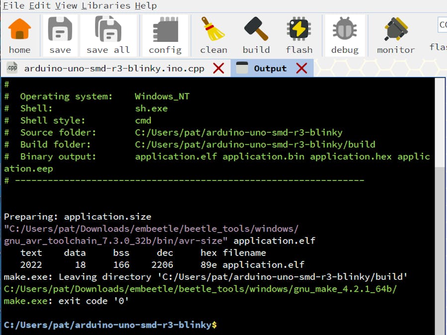
Task: Click the home toolbar icon
Action: pyautogui.click(x=20, y=31)
